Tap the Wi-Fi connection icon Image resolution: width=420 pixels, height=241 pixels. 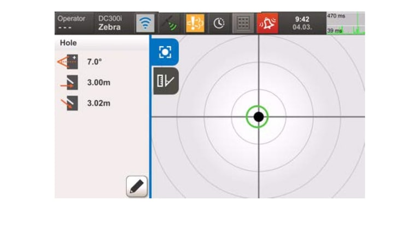[x=145, y=24]
